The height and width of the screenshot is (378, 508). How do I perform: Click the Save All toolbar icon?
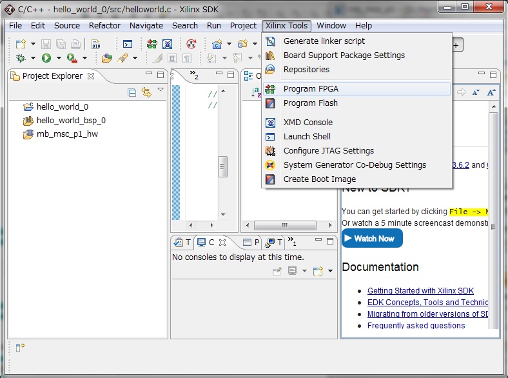click(61, 44)
